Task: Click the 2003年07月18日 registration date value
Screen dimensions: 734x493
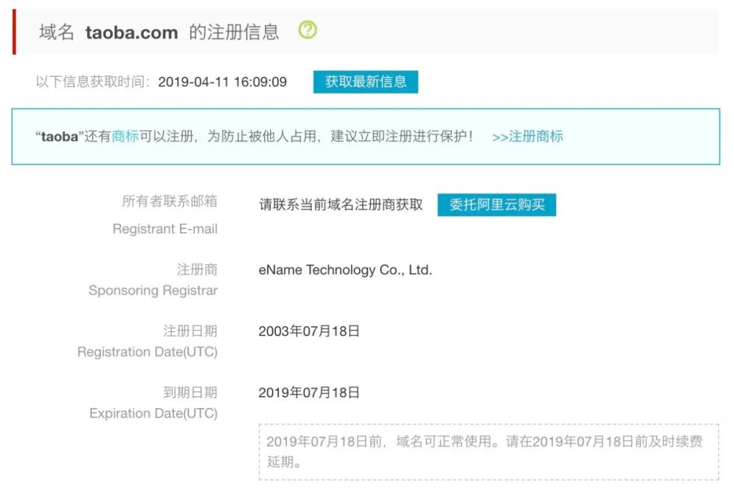Action: (x=309, y=331)
